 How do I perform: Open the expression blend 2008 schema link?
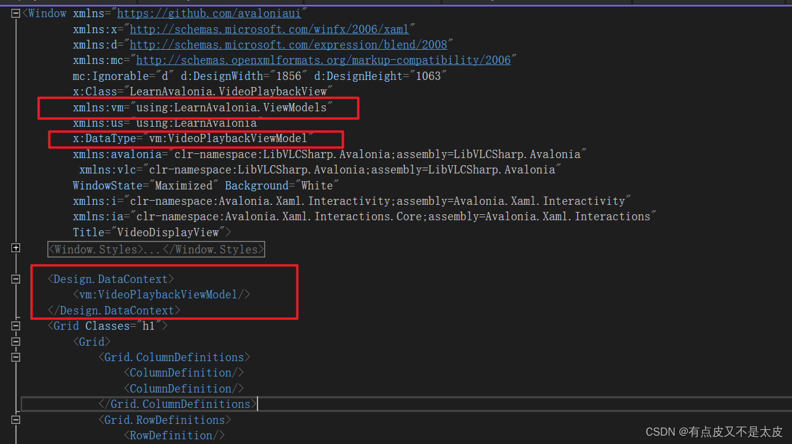289,44
